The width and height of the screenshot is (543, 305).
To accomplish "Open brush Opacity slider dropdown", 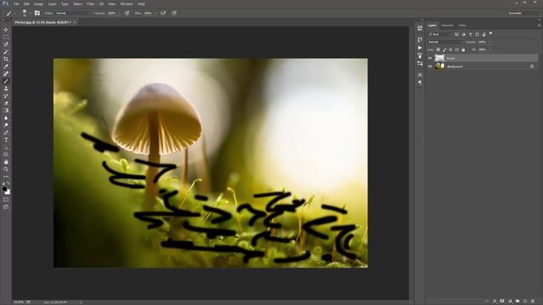I will [120, 14].
